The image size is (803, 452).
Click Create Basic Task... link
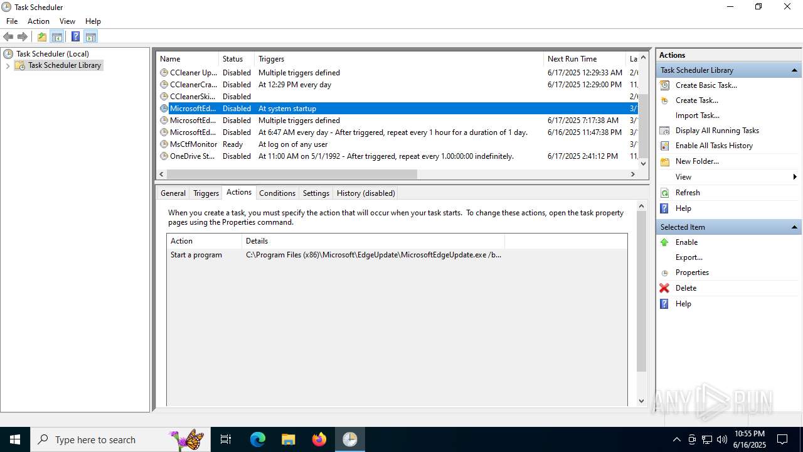coord(706,85)
